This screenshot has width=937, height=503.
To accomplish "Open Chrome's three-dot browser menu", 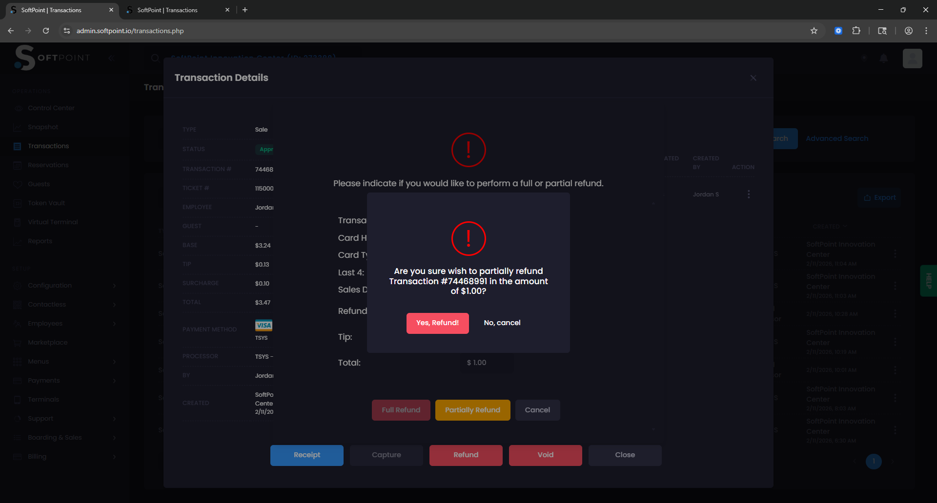I will tap(926, 30).
